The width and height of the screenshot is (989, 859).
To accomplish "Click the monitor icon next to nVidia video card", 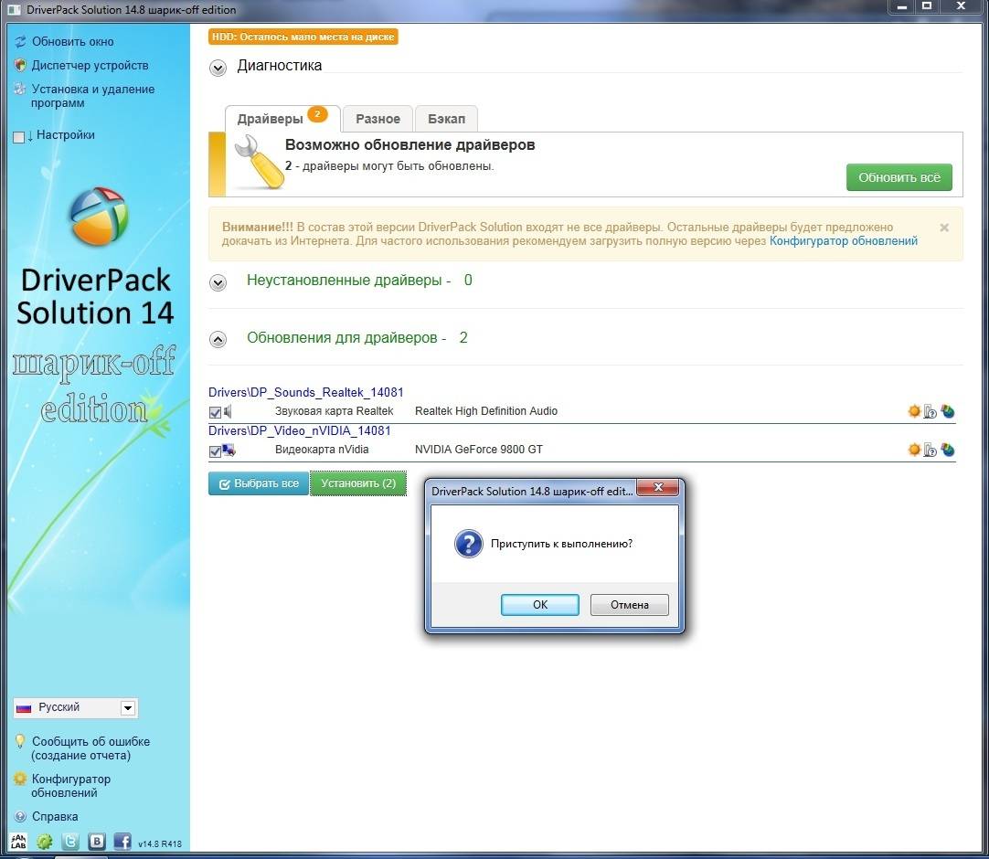I will [229, 451].
